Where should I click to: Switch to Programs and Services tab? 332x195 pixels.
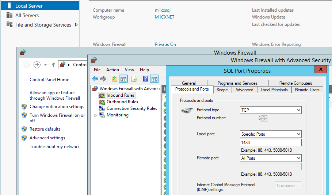[x=237, y=83]
